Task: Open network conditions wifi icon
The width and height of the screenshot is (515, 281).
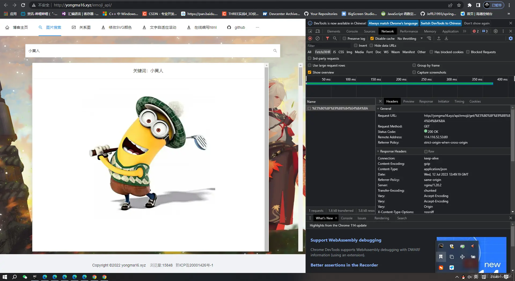Action: click(x=429, y=39)
